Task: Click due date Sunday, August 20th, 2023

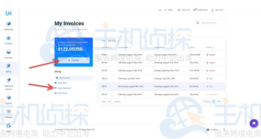Action: tap(166, 55)
